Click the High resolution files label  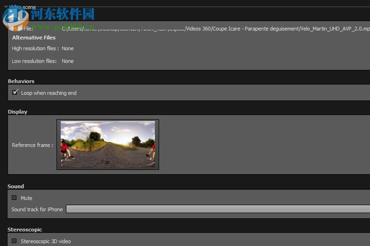(35, 48)
